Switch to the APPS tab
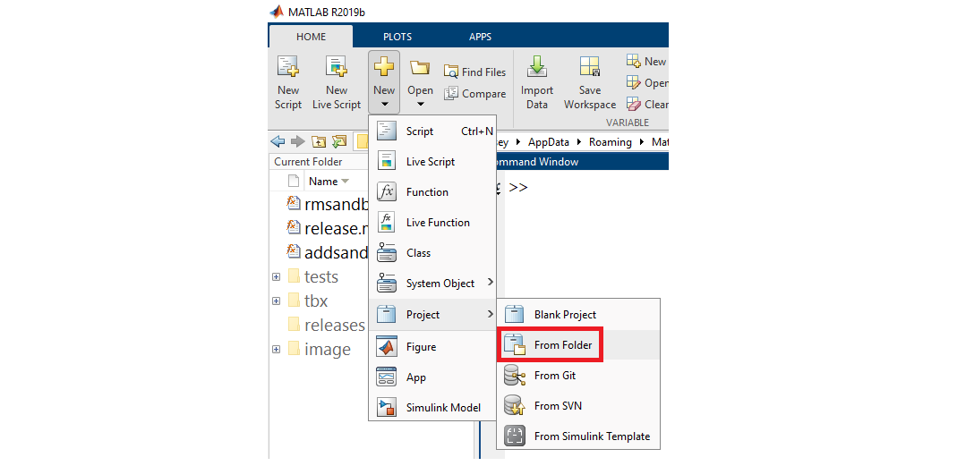 (480, 37)
